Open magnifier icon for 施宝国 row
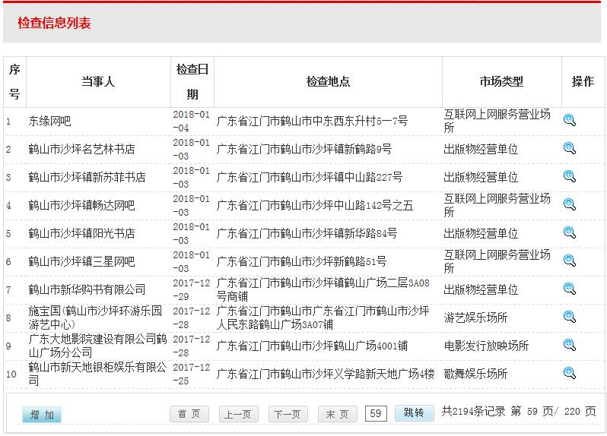Image resolution: width=607 pixels, height=436 pixels. (x=569, y=317)
